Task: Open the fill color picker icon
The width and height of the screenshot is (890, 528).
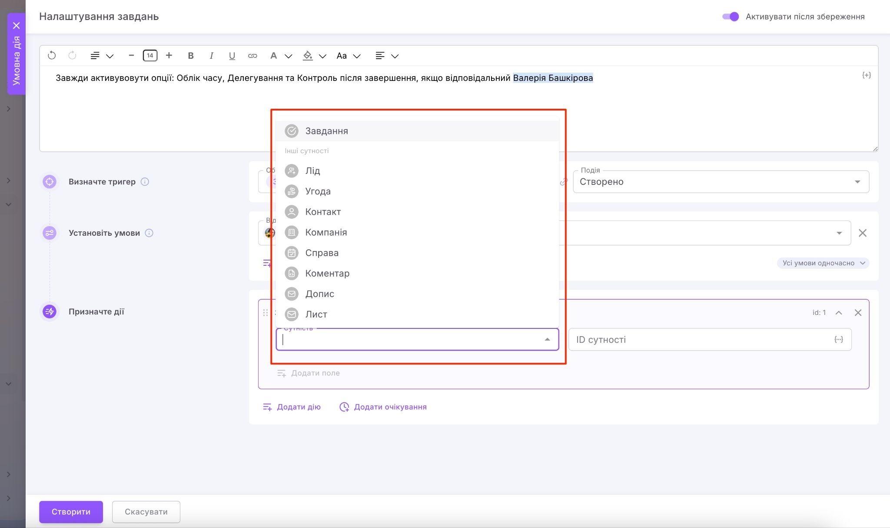Action: [x=308, y=56]
